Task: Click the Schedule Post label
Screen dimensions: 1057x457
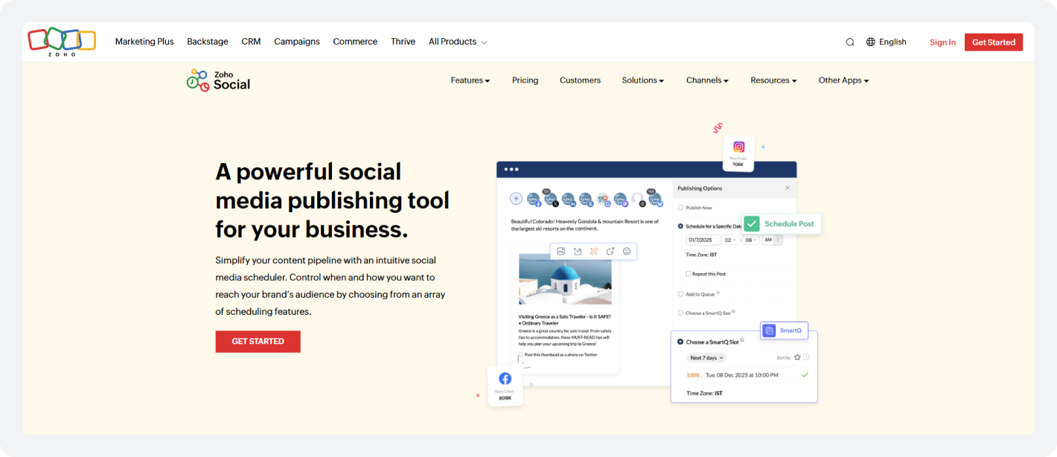Action: point(789,223)
